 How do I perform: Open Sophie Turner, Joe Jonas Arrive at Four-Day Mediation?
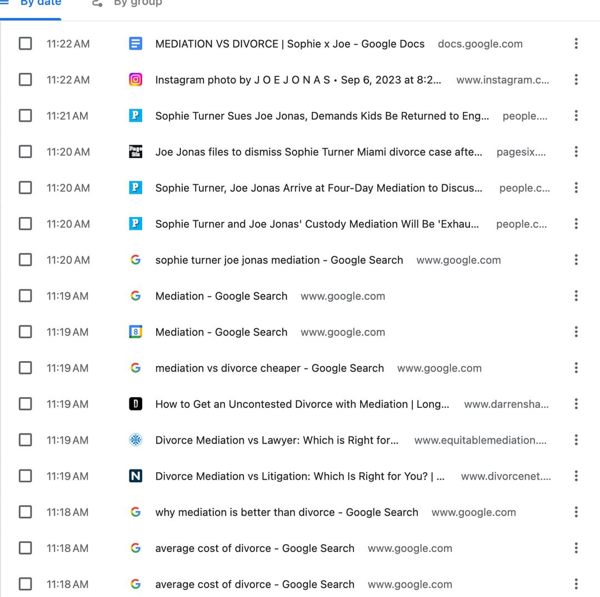tap(318, 188)
